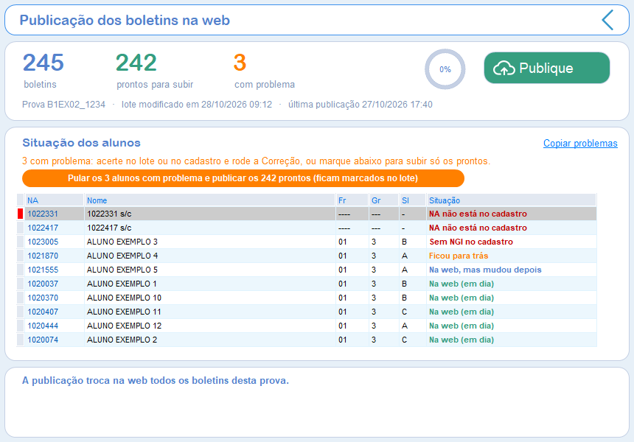Select NA 1023005 cell
This screenshot has height=442, width=634.
tap(54, 242)
